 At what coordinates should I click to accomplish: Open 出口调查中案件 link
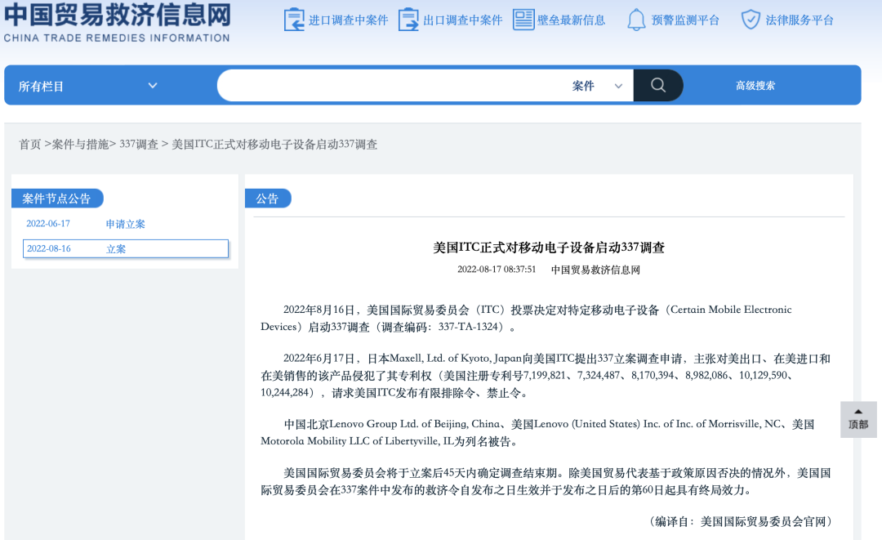[462, 20]
